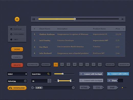The image size is (133, 100).
Task: Click the active Connect with facebppk button
Action: [x=91, y=74]
